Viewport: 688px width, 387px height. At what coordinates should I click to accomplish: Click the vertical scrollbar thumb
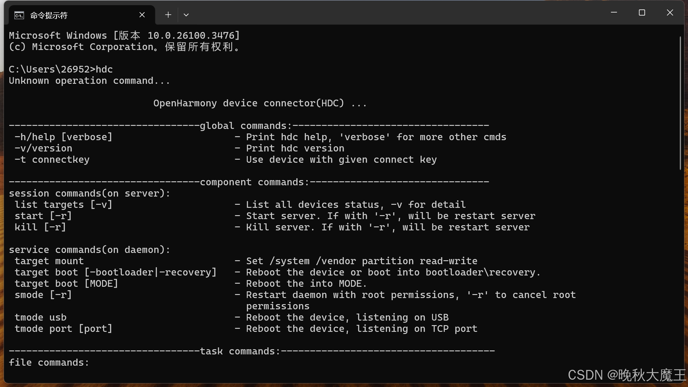[x=680, y=103]
